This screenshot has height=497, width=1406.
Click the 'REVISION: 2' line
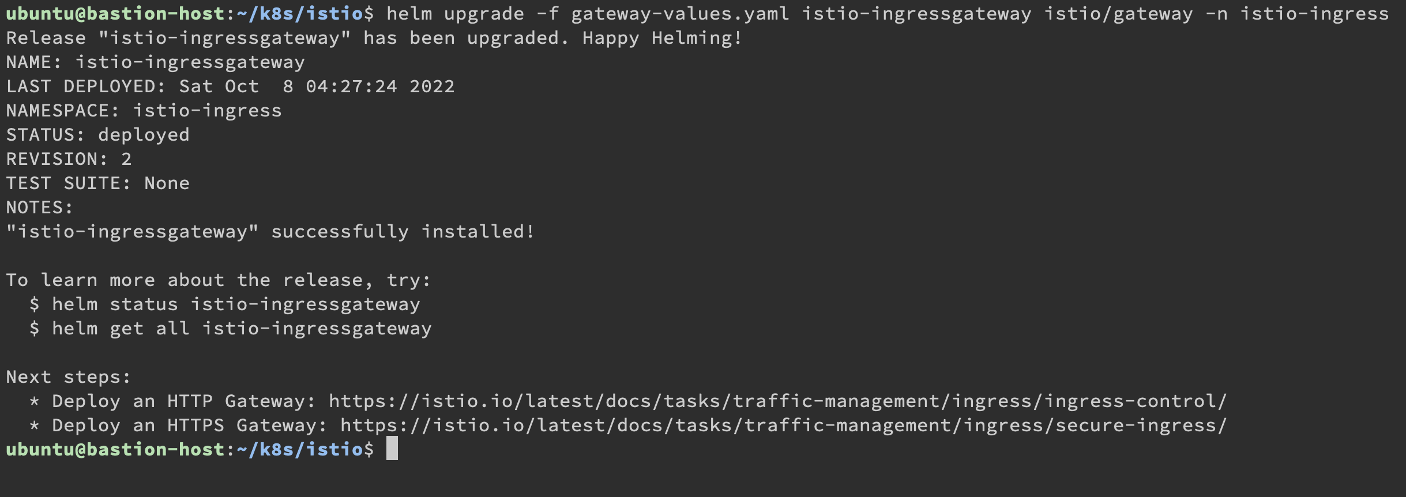69,159
